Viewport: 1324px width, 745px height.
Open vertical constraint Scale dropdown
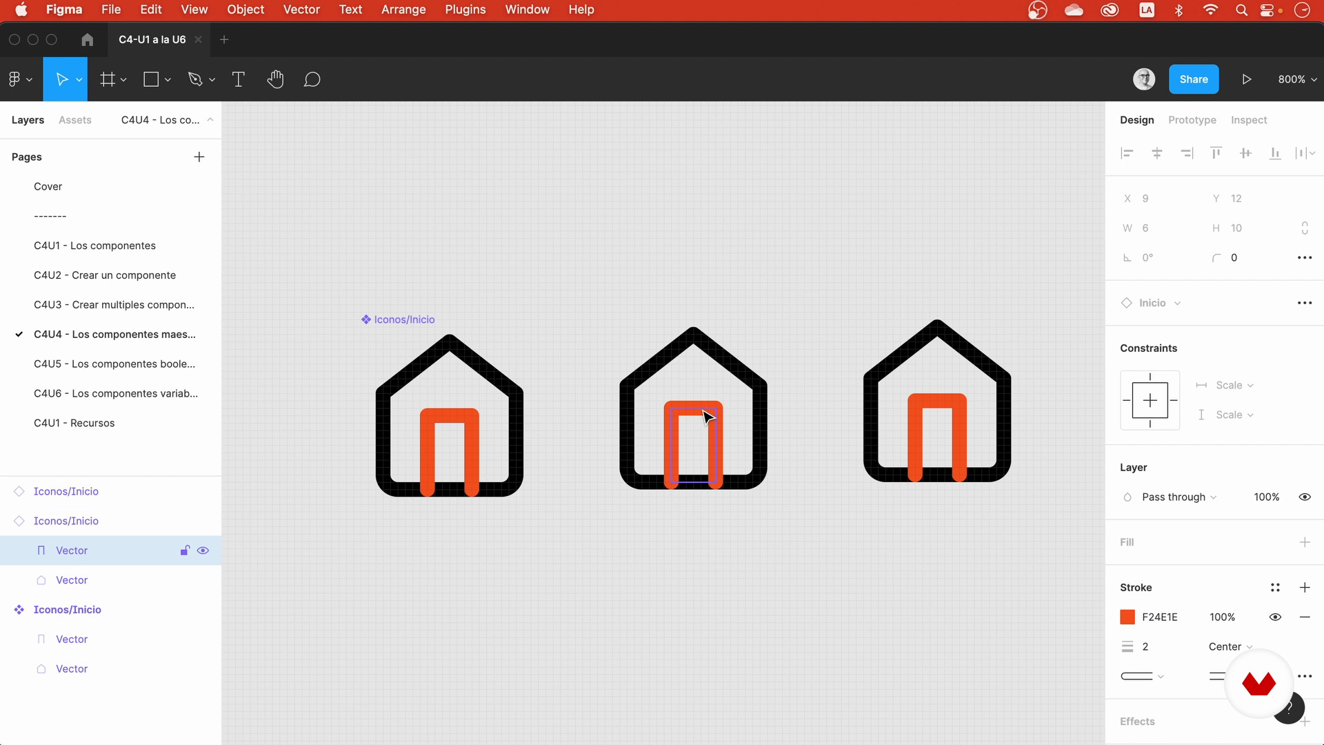pyautogui.click(x=1234, y=415)
